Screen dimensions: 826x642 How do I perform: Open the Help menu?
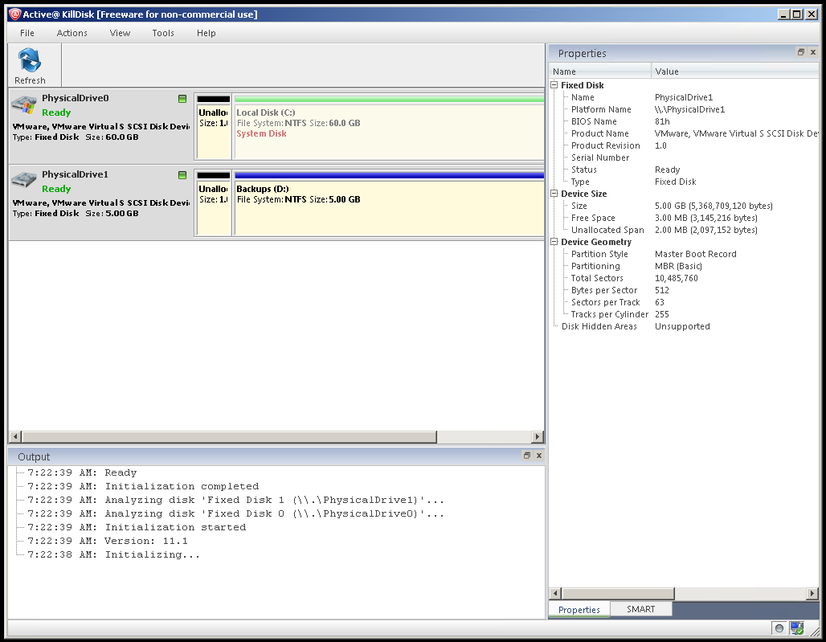206,33
